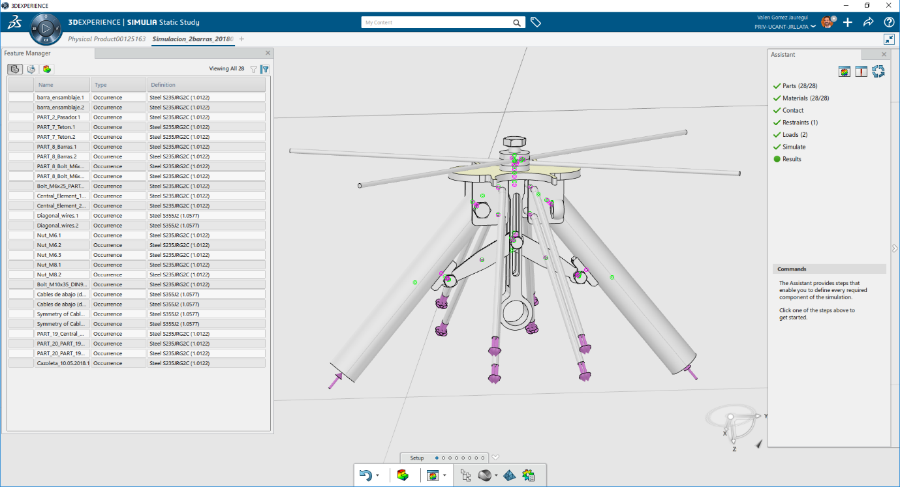The image size is (900, 487).
Task: Select the Setup toolbar section label
Action: (417, 458)
